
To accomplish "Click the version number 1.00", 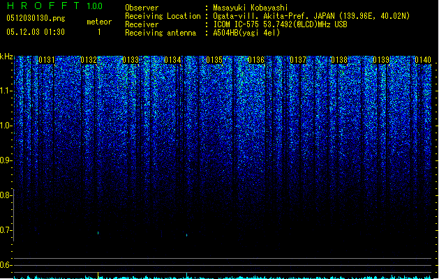I will coord(95,6).
